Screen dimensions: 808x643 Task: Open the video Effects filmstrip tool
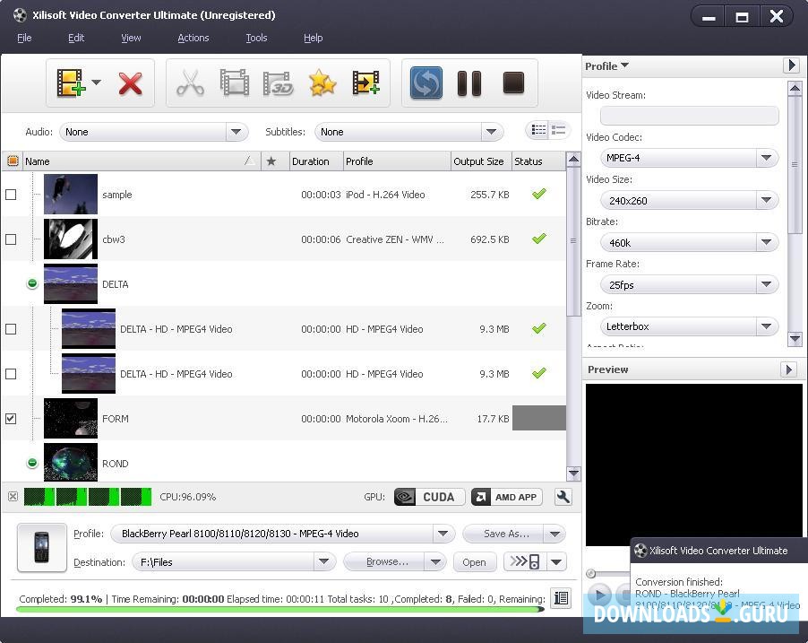pyautogui.click(x=235, y=83)
